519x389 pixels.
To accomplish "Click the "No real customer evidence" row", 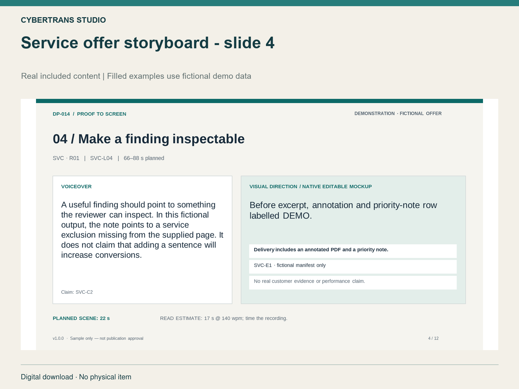I will click(353, 282).
